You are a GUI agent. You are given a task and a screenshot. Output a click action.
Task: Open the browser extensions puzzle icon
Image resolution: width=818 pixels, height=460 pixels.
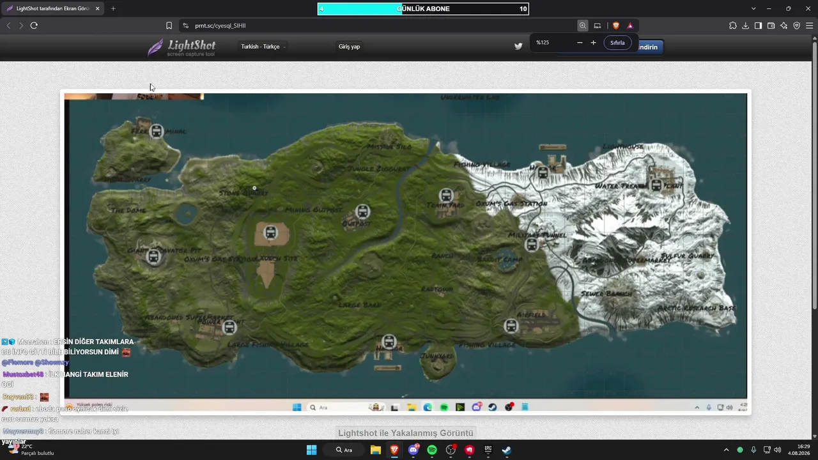click(732, 26)
